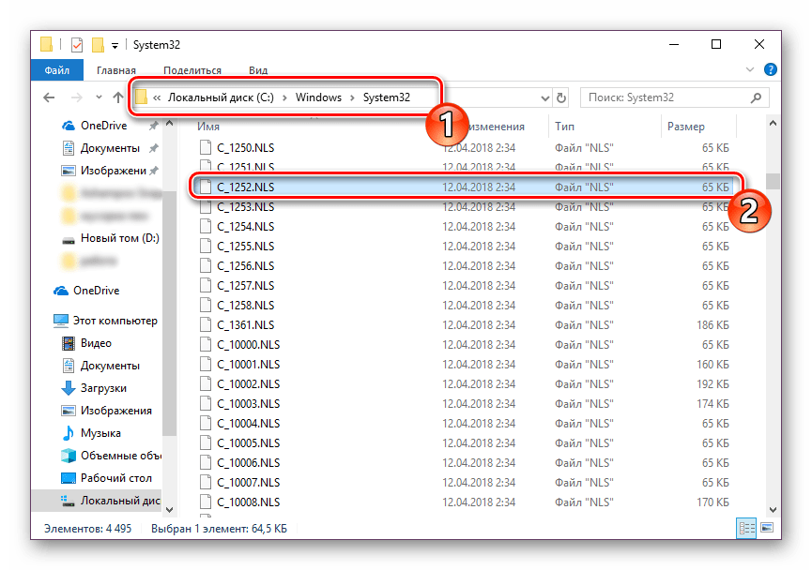Sort files by Размер column header
Image resolution: width=812 pixels, height=570 pixels.
pos(685,126)
